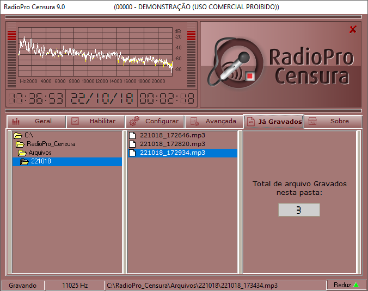Click the Arquivos folder icon
This screenshot has width=368, height=291.
[22, 153]
